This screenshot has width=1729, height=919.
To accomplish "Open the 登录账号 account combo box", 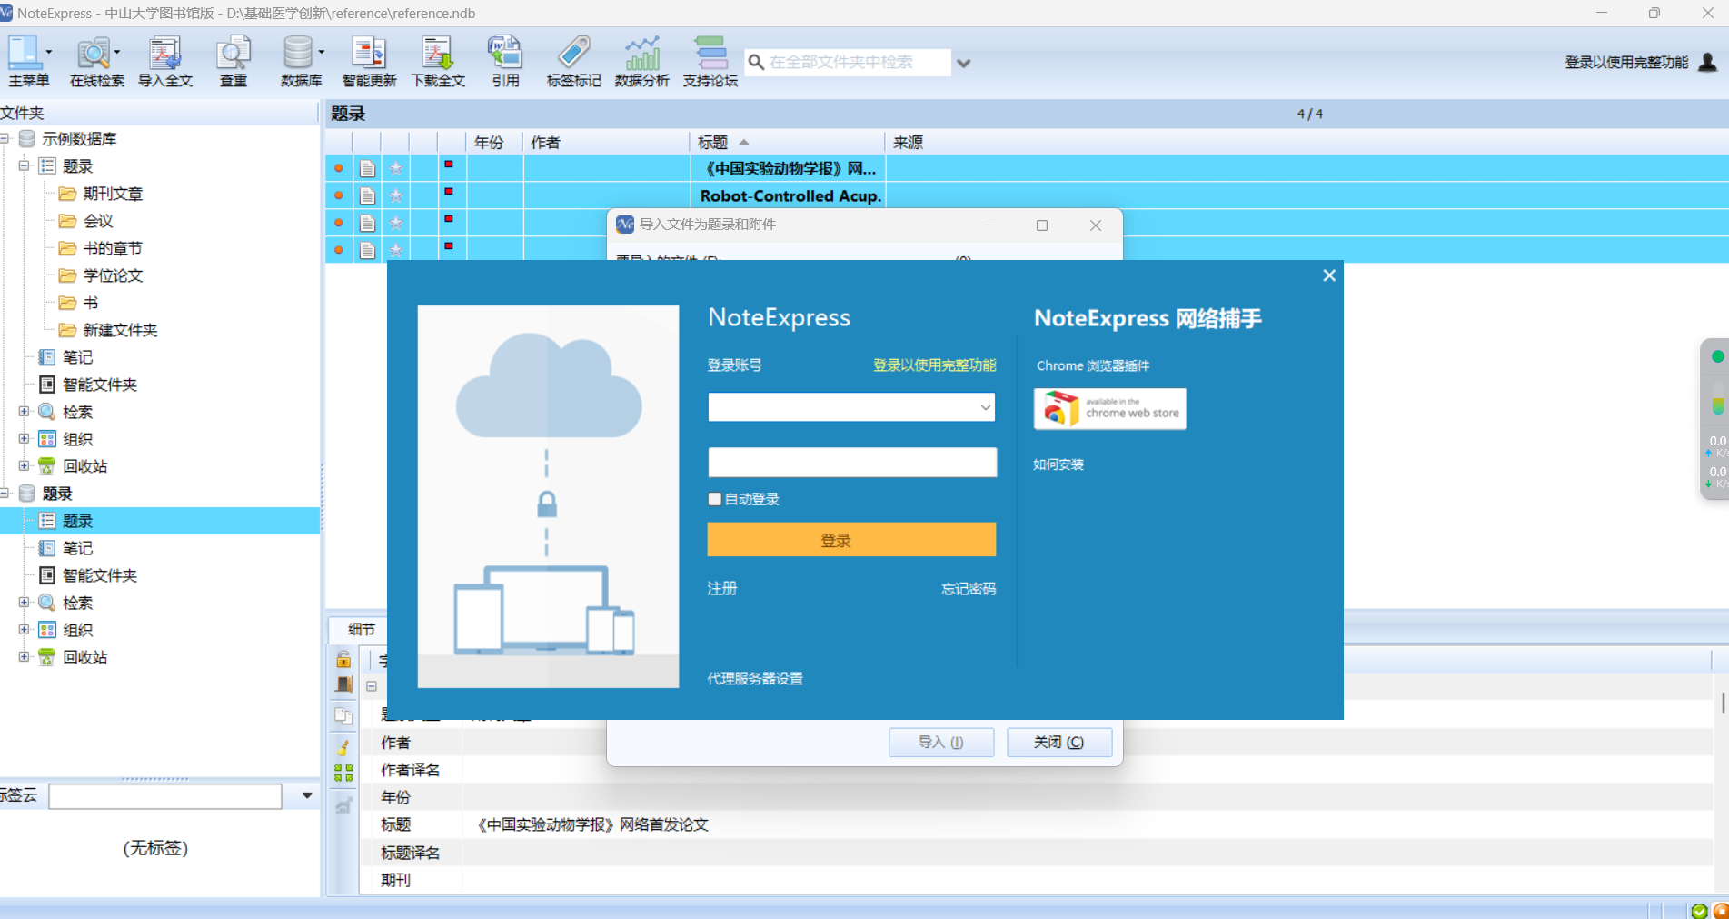I will (x=851, y=407).
